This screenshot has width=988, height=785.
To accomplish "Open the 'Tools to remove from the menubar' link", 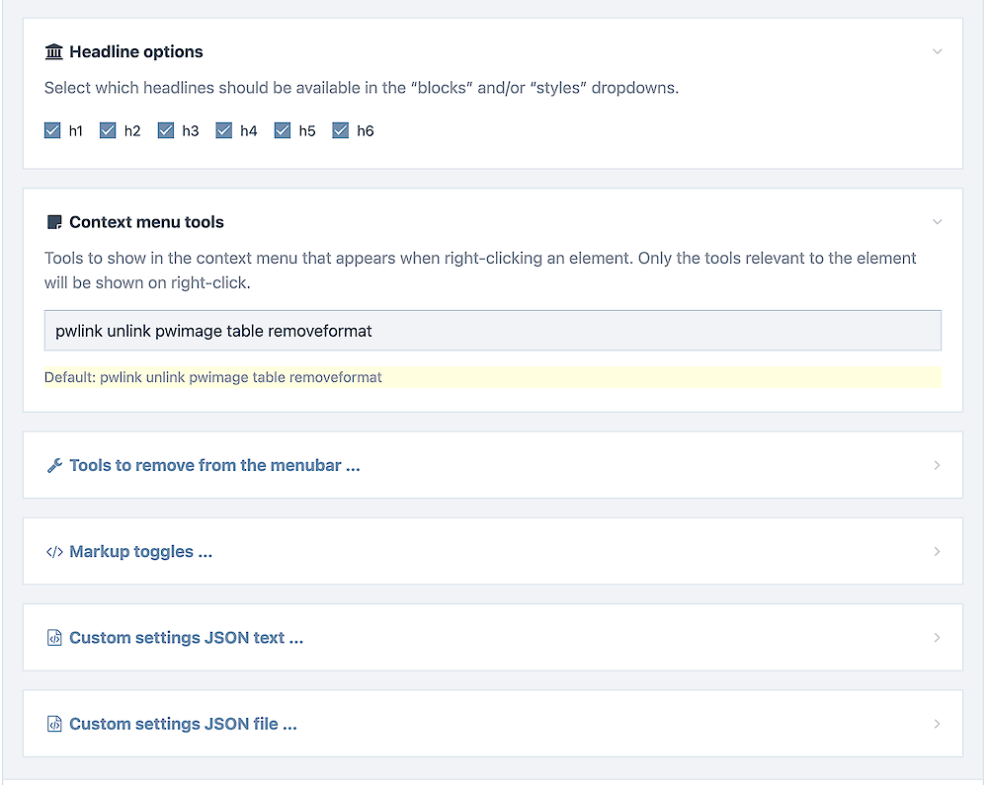I will (214, 465).
